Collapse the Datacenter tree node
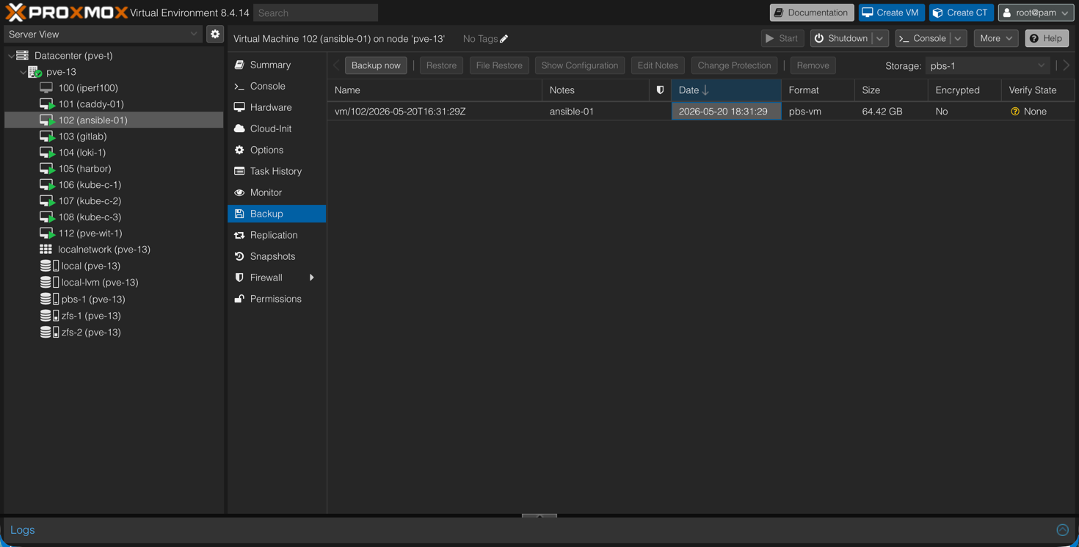Screen dimensions: 1079x547 point(11,56)
